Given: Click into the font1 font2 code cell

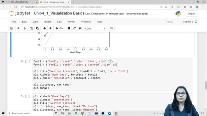Looking at the screenshot, I should 113,75.
